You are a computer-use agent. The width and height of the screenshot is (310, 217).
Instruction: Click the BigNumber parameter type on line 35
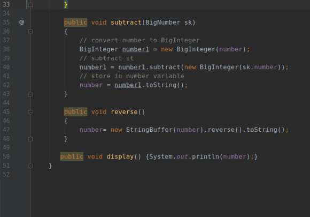point(162,23)
